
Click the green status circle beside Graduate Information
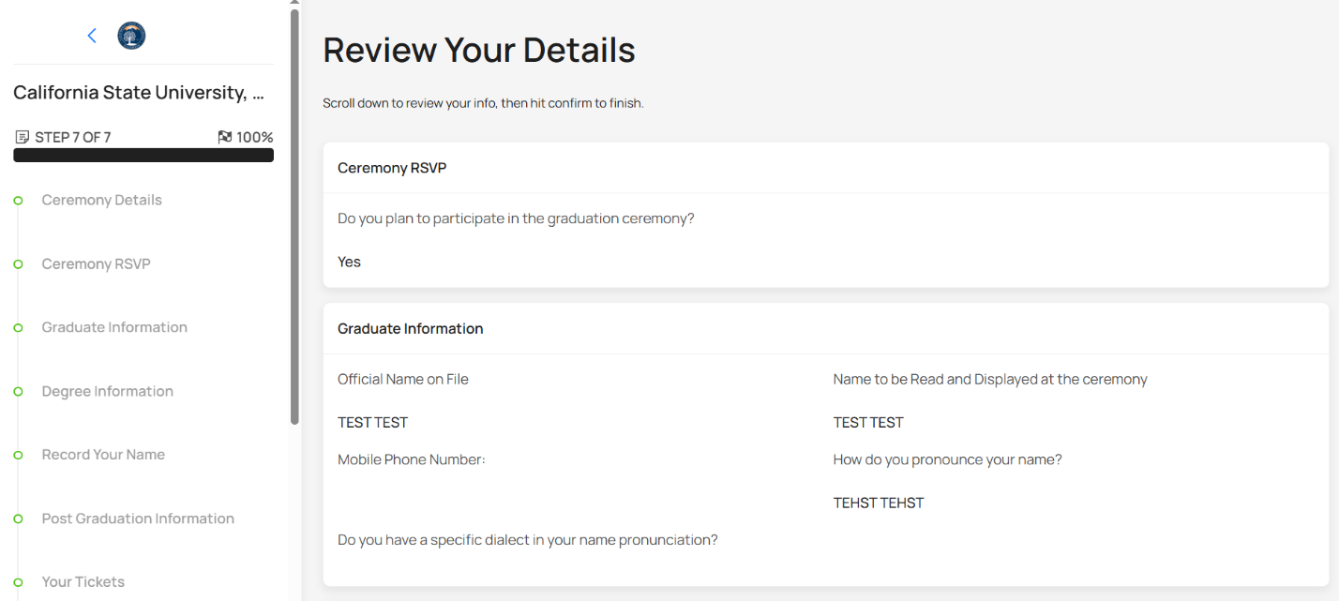click(18, 327)
